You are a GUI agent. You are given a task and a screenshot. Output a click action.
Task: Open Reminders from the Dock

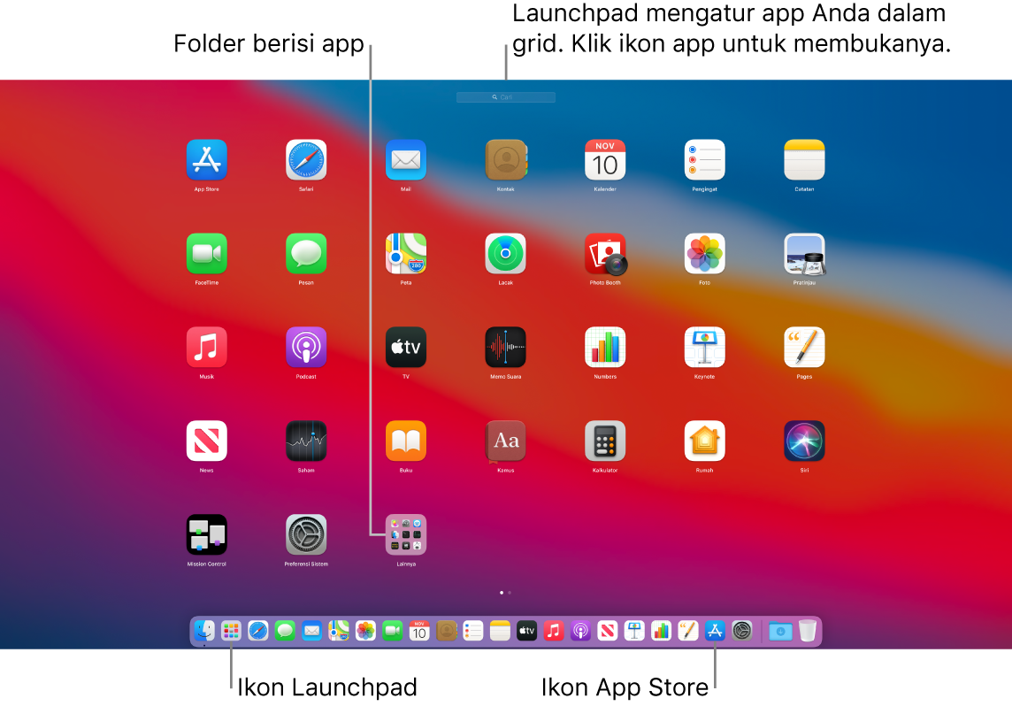tap(473, 631)
